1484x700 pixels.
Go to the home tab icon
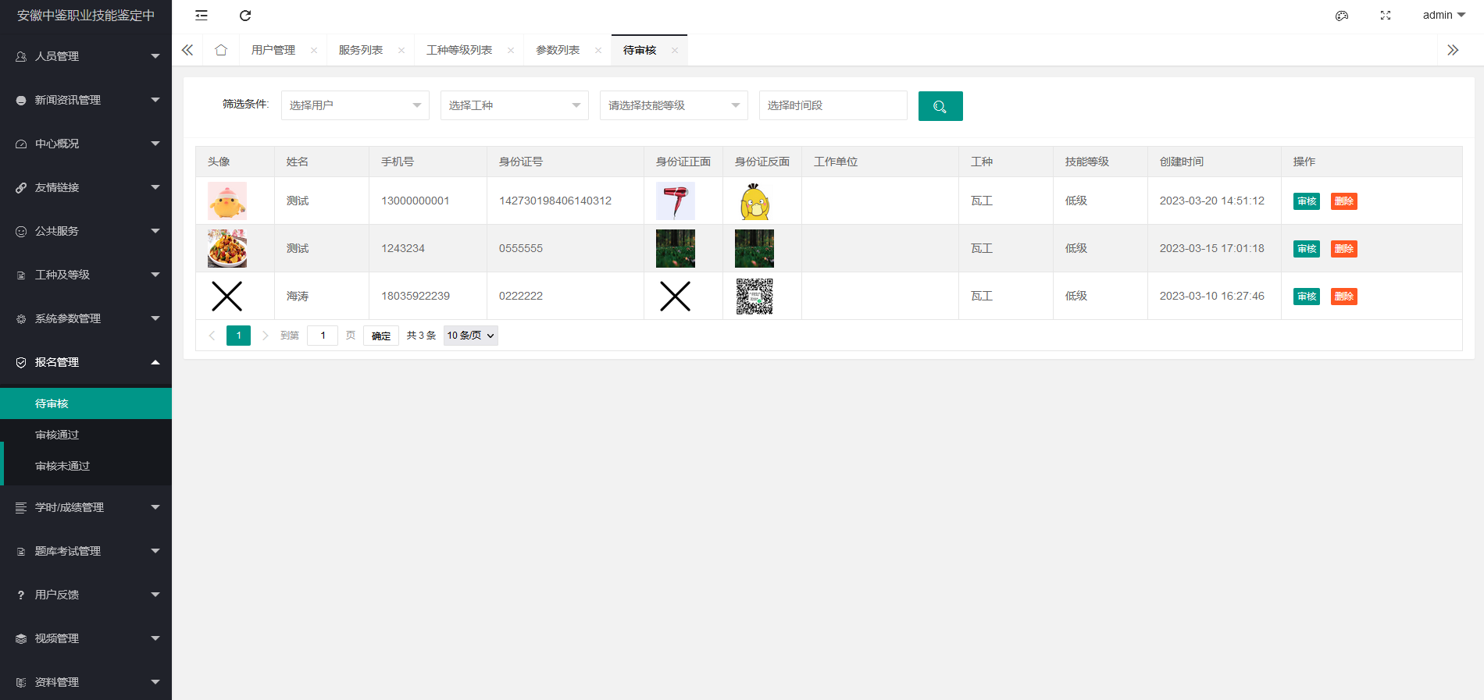tap(221, 50)
